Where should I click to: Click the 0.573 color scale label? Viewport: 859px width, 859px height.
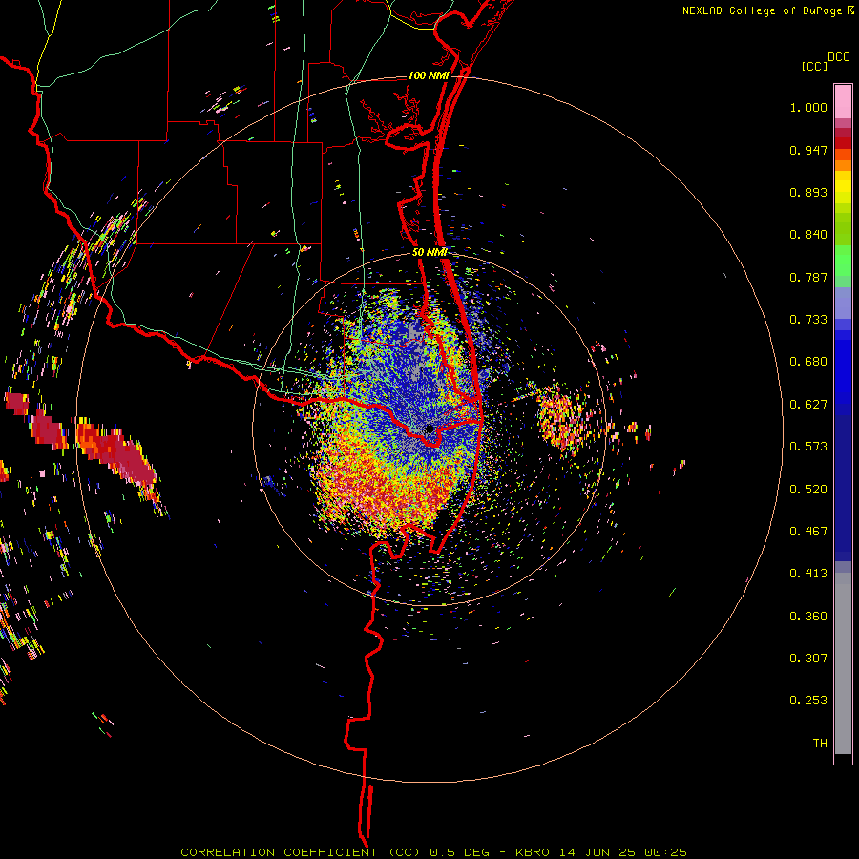coord(808,447)
